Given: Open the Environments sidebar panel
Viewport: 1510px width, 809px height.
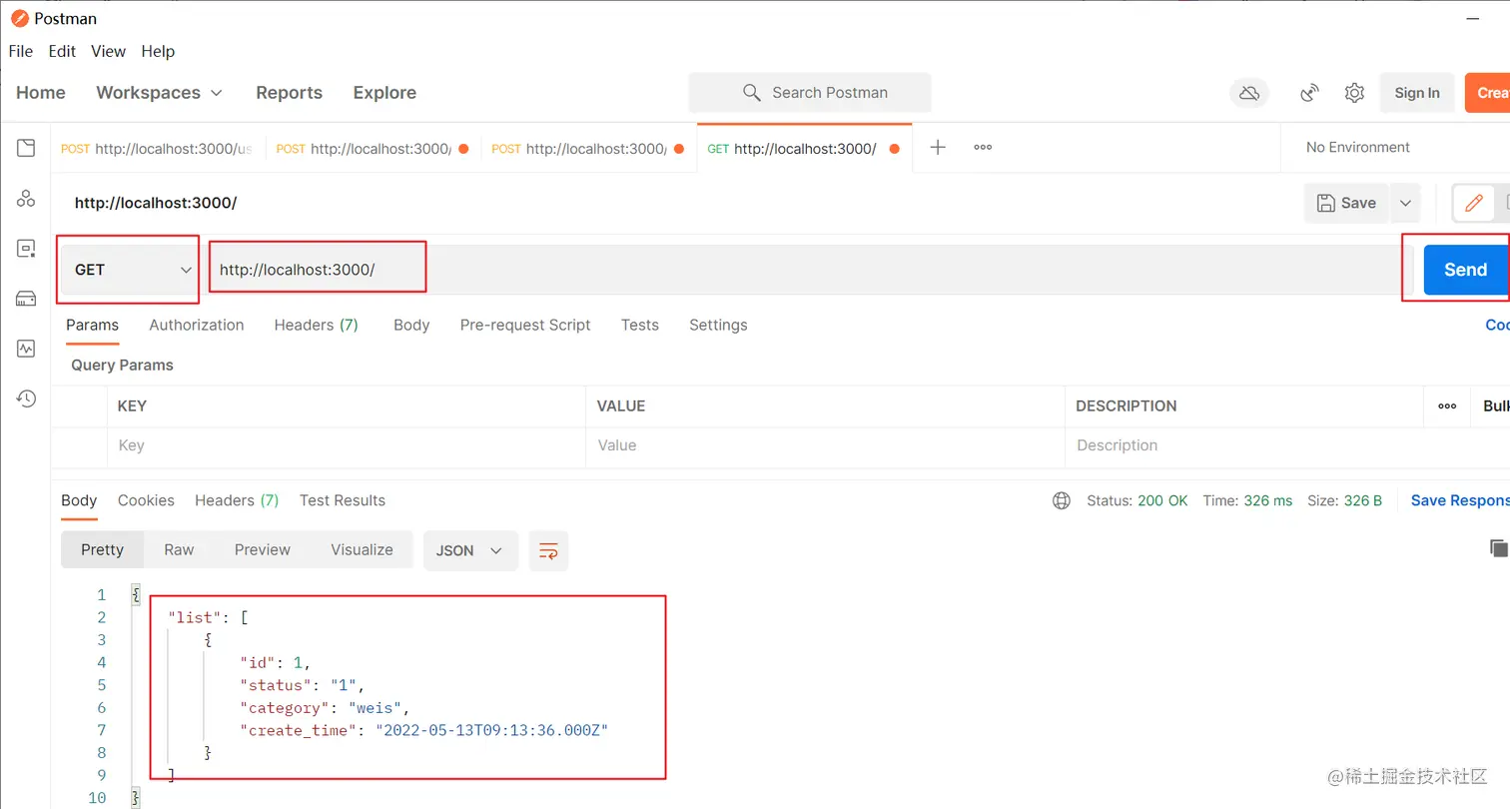Looking at the screenshot, I should 26,249.
